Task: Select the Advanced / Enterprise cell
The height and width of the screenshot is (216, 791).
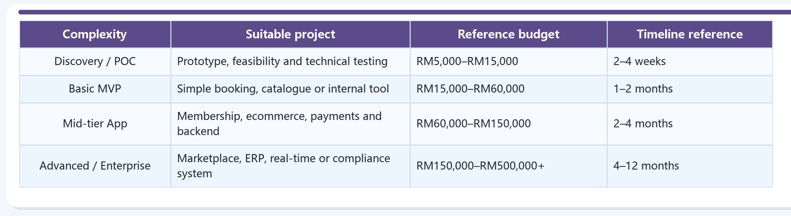Action: (95, 166)
